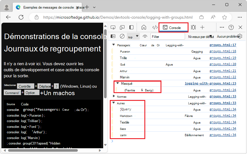This screenshot has width=247, height=154.
Task: Show the console sidebar
Action: [x=113, y=36]
